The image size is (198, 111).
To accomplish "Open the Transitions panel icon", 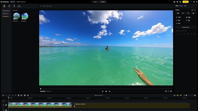I will click(x=19, y=6).
